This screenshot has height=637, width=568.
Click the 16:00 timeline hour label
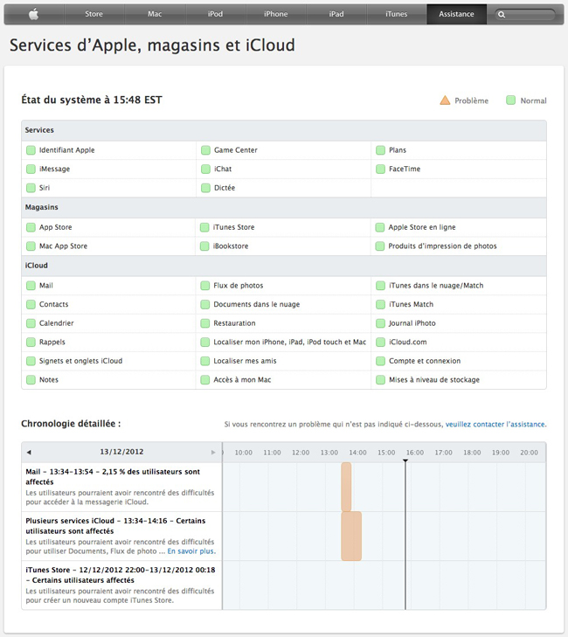[x=415, y=453]
